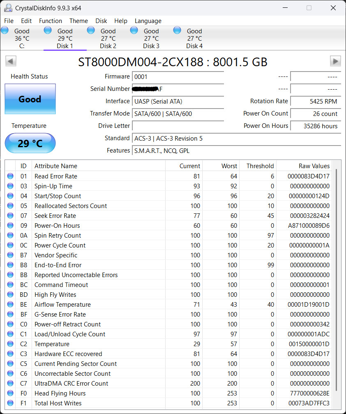Screen dimensions: 346x414
Task: Click status orb of Hardware ECC recovered row
Action: click(x=10, y=354)
